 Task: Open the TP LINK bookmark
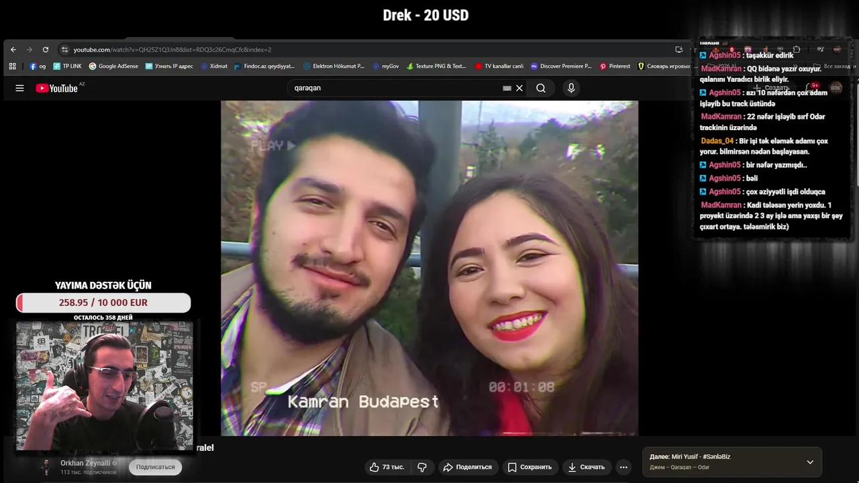coord(67,66)
